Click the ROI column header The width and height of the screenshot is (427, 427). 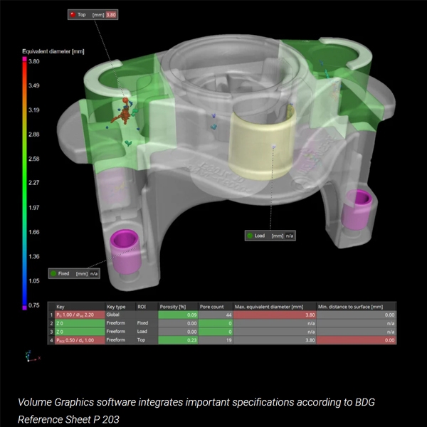click(142, 305)
